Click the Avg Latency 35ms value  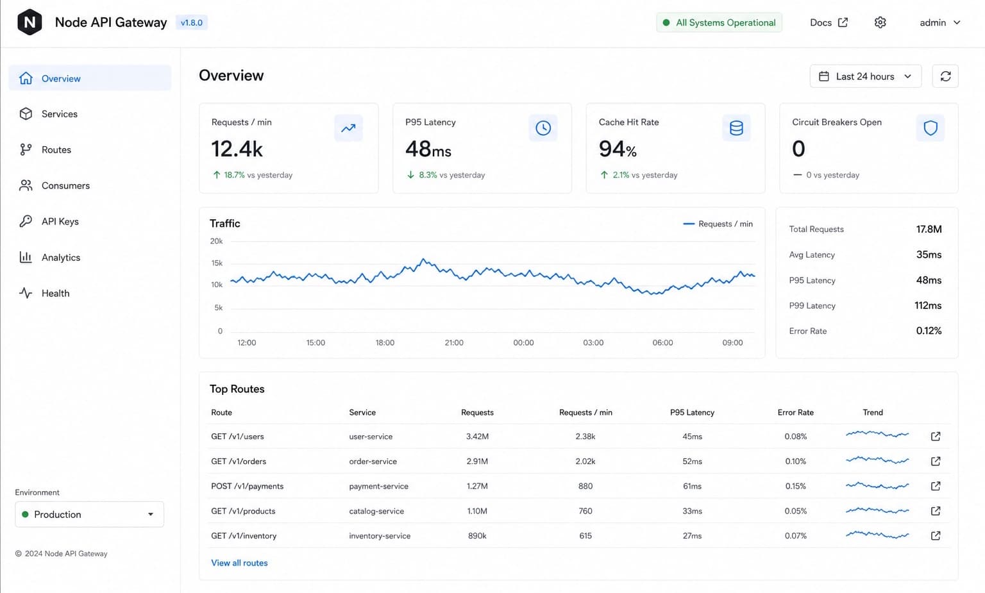click(929, 255)
